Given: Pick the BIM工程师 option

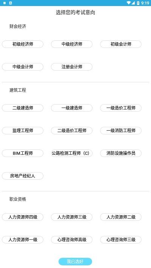Looking at the screenshot, I should 23,153.
